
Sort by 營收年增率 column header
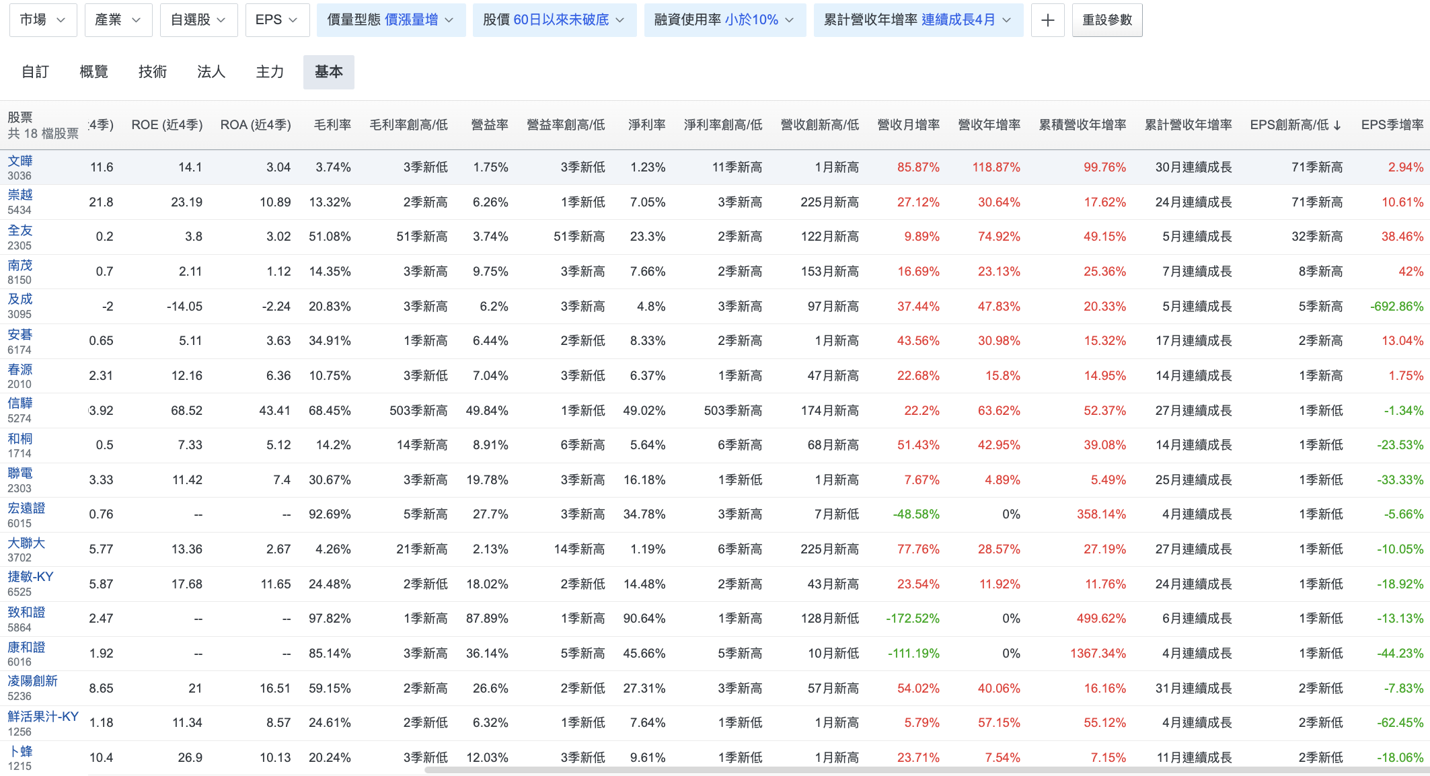[x=989, y=125]
